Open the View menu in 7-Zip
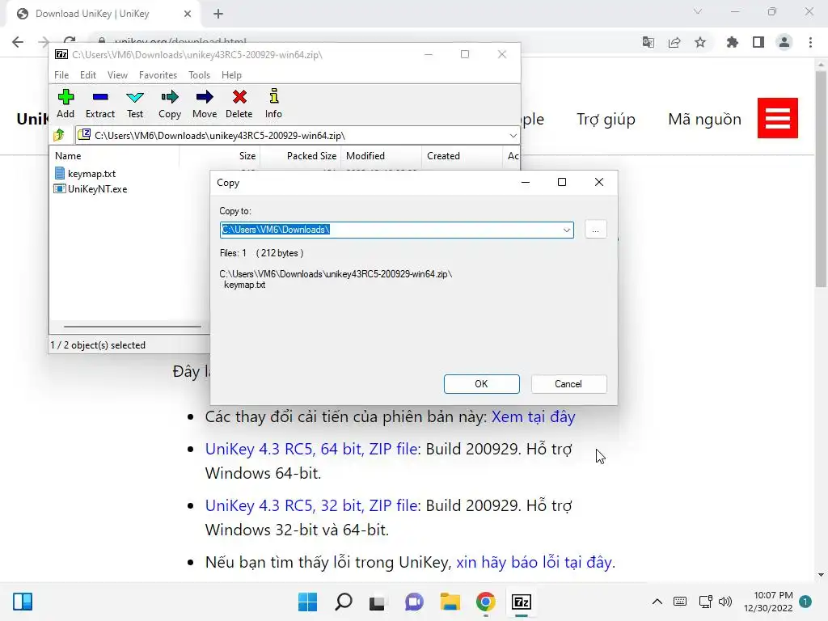The height and width of the screenshot is (621, 828). (x=117, y=75)
